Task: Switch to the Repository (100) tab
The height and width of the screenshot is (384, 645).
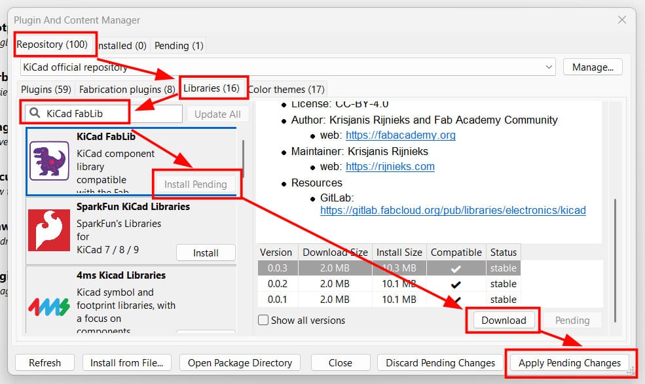Action: [x=52, y=44]
